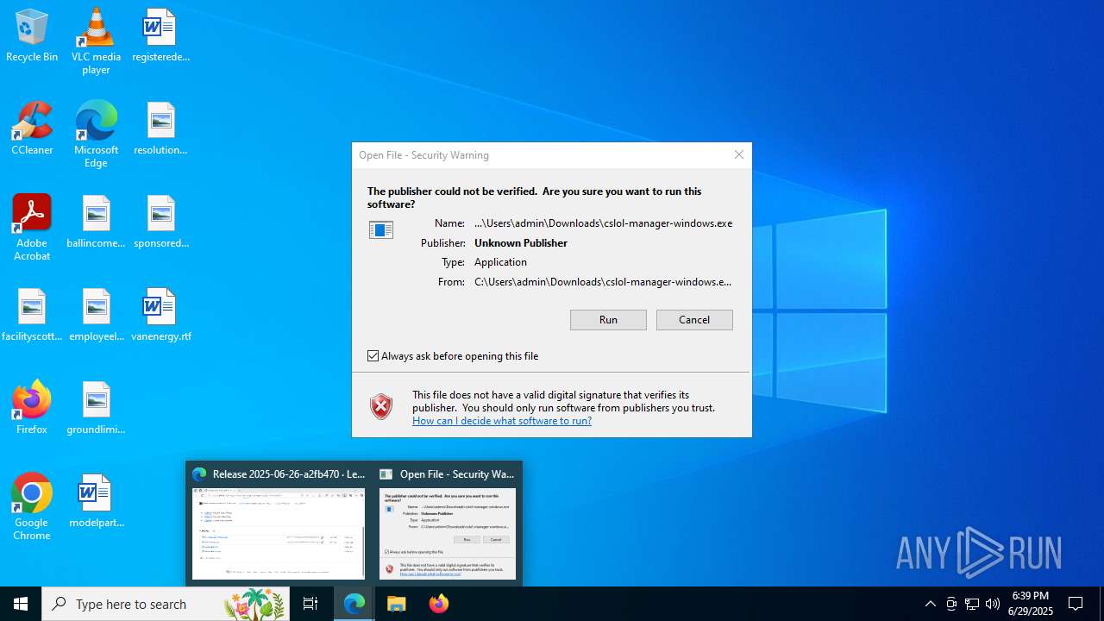Click the application icon beside file name

pyautogui.click(x=380, y=229)
